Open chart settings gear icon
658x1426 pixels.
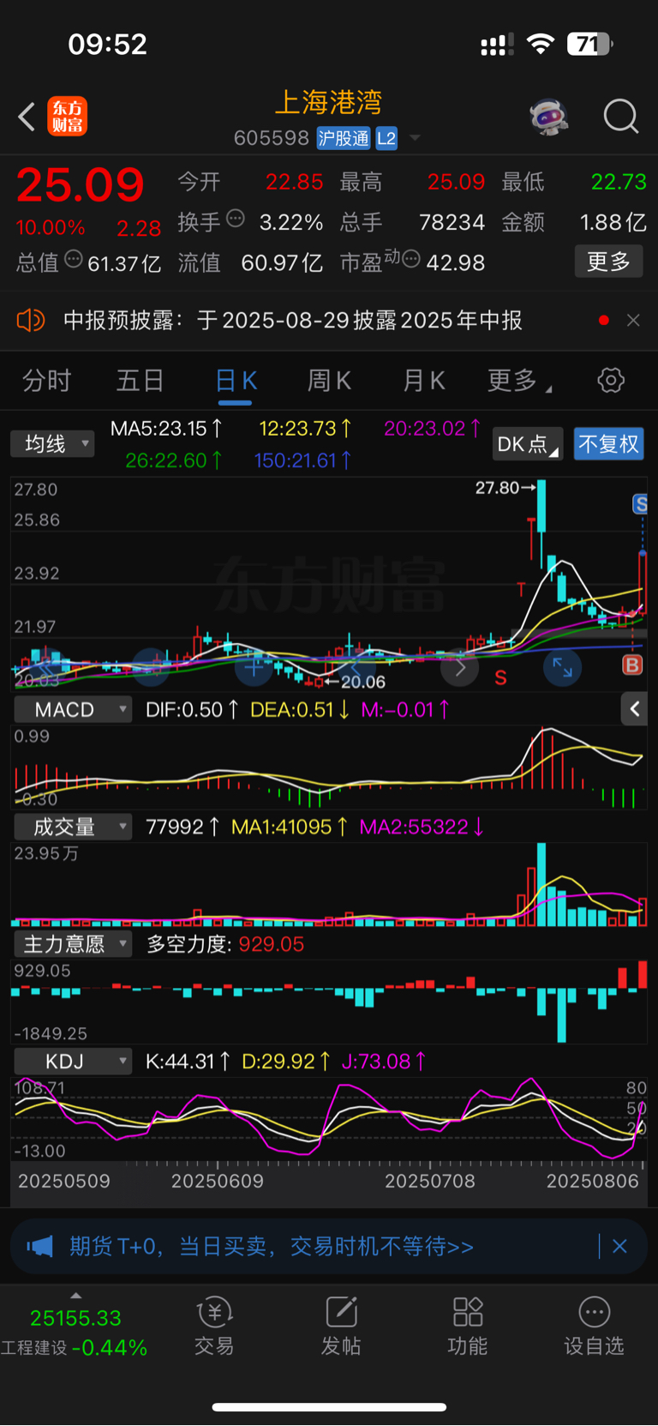(611, 380)
